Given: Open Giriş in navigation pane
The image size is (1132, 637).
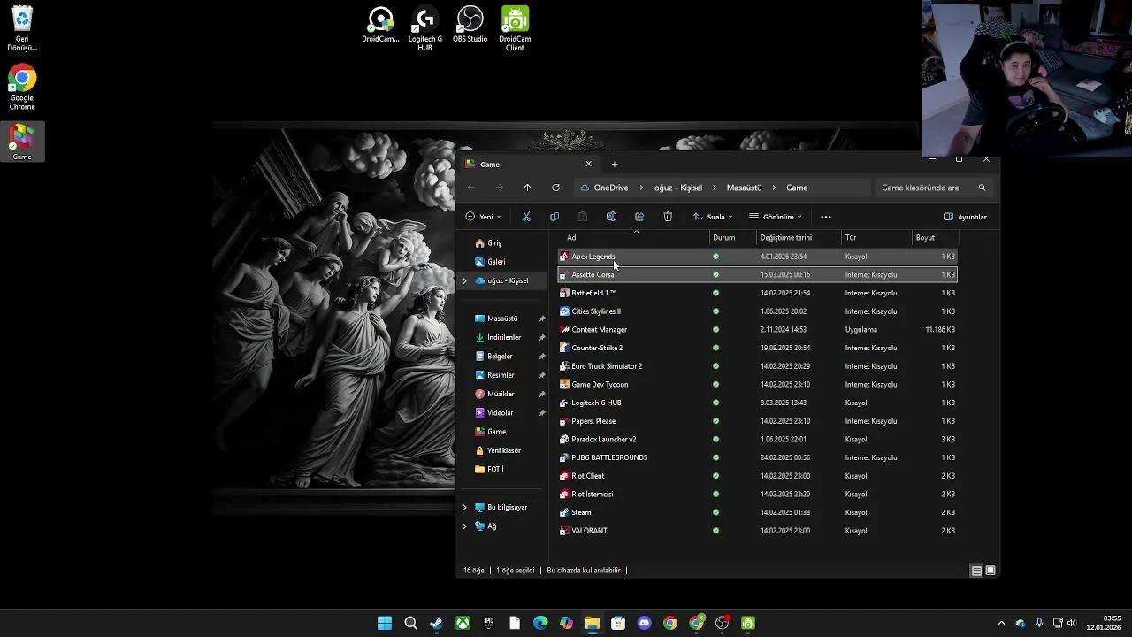Looking at the screenshot, I should coord(494,243).
